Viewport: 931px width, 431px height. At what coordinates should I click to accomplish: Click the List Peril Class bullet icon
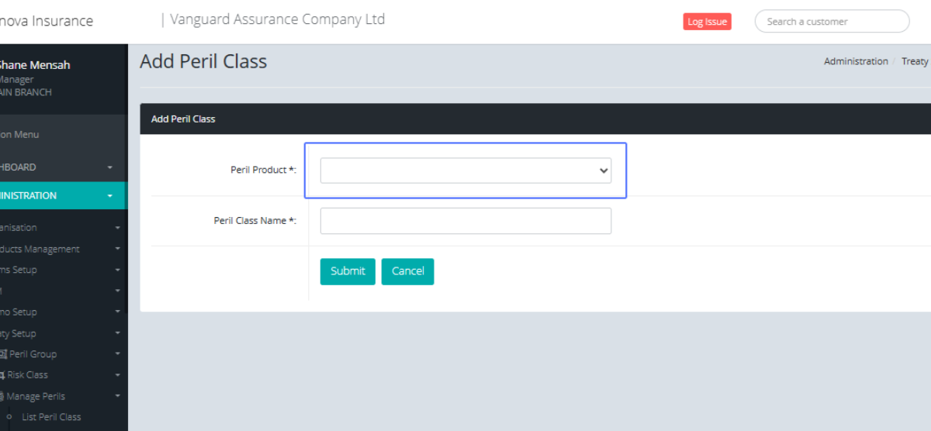(9, 417)
